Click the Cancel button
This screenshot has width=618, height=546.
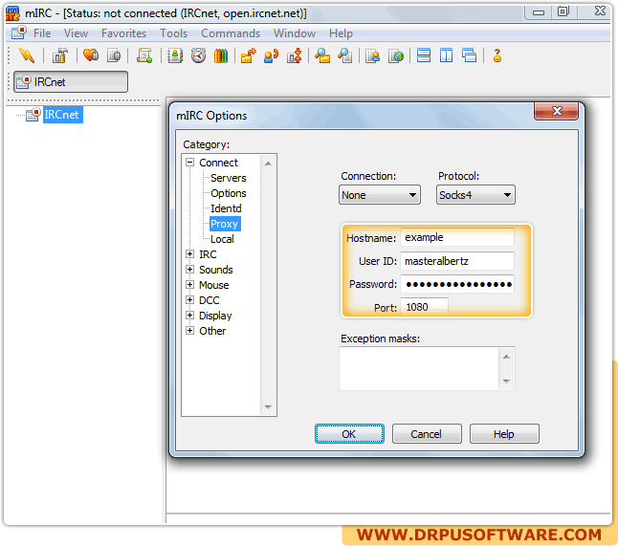click(x=427, y=434)
